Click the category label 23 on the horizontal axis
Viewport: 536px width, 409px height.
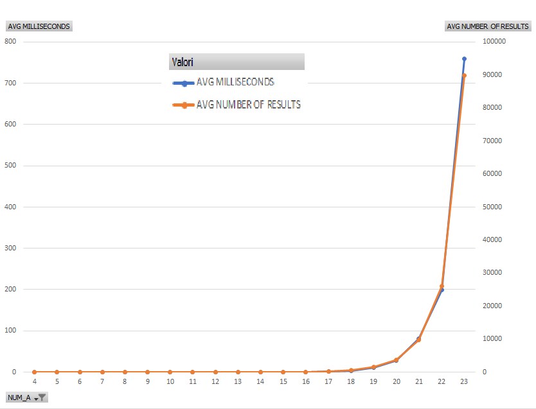pos(464,381)
